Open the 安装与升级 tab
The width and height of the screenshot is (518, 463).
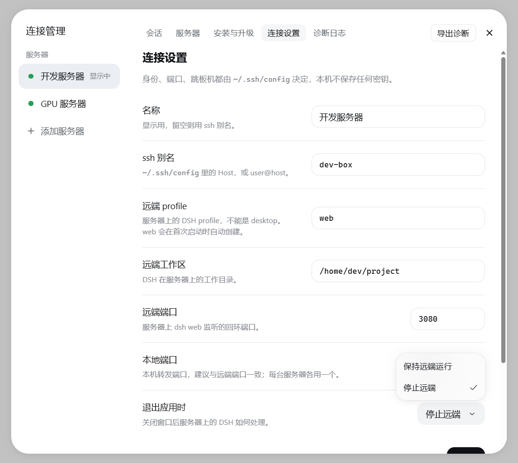pyautogui.click(x=233, y=33)
